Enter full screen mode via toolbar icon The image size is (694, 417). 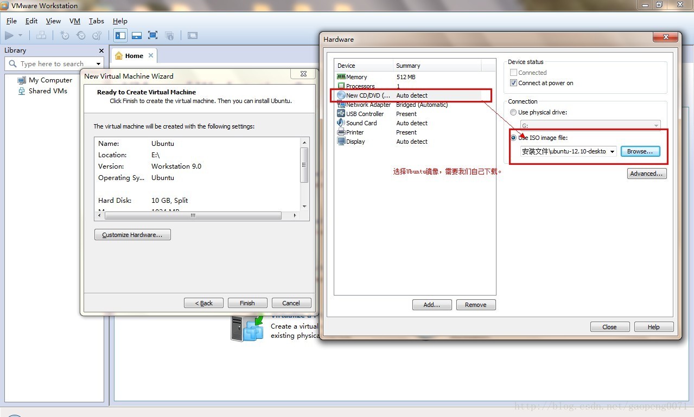pos(153,35)
